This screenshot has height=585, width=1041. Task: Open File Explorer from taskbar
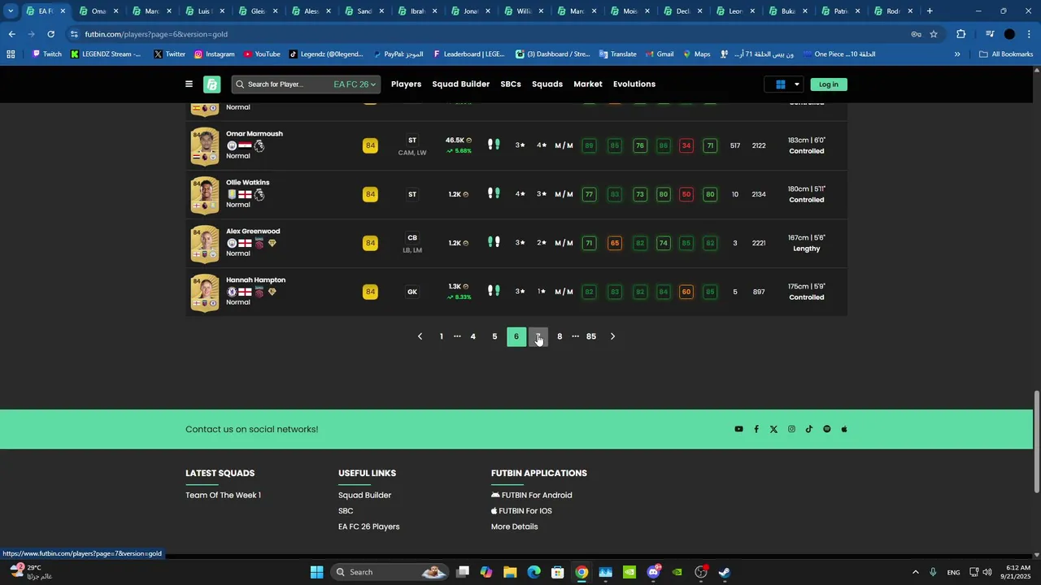click(x=510, y=572)
